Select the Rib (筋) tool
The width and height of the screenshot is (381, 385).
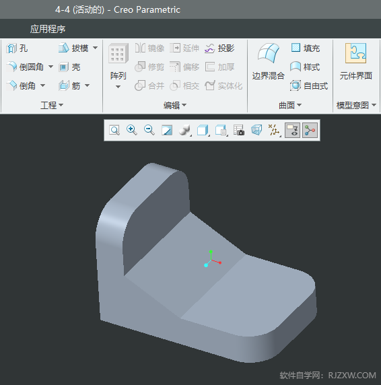(69, 85)
